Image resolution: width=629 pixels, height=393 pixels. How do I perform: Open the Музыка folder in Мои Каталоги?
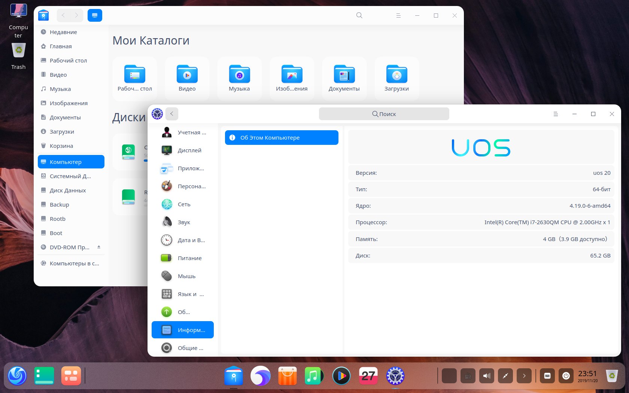[x=239, y=79]
